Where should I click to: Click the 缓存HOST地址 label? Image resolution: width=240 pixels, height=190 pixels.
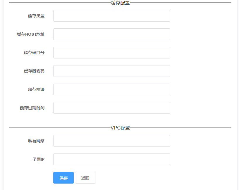click(31, 34)
